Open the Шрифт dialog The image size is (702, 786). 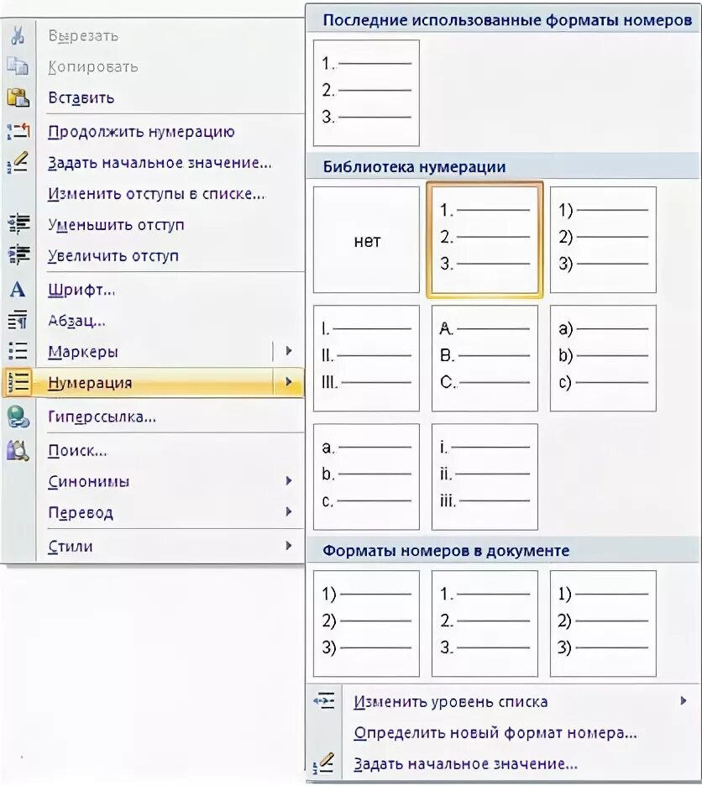81,290
